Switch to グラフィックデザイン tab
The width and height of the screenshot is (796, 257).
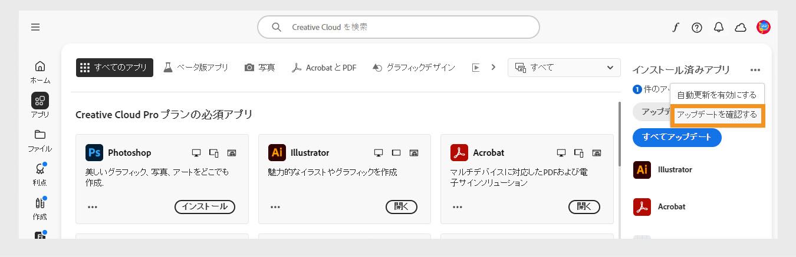point(414,68)
